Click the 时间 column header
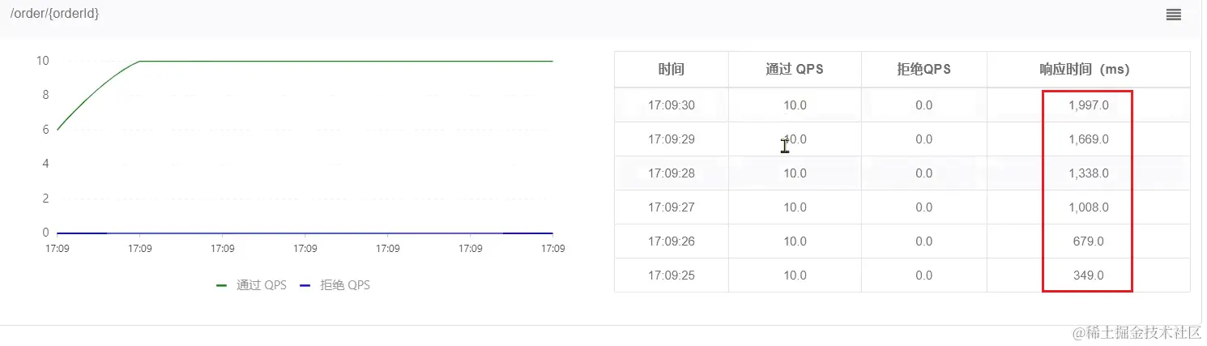 pos(671,70)
